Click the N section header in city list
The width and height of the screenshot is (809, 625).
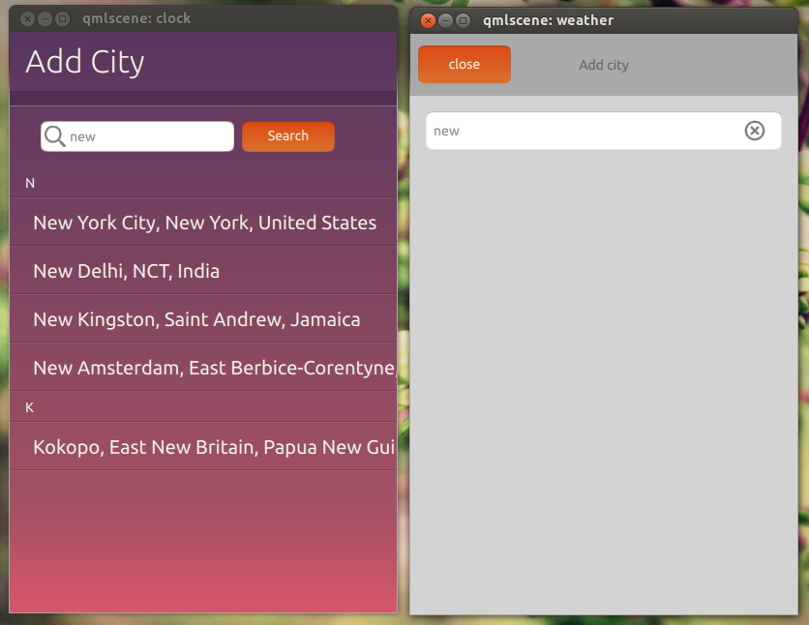pyautogui.click(x=30, y=183)
